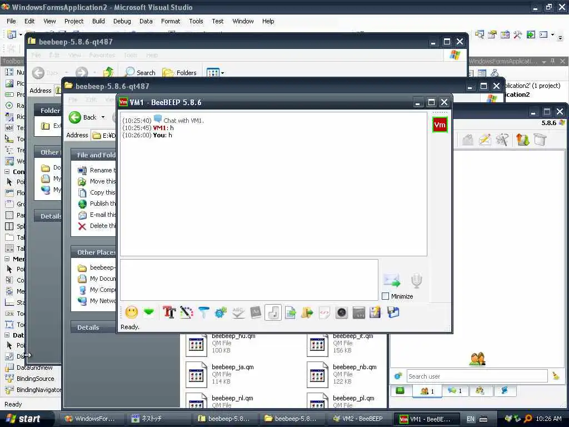Image resolution: width=569 pixels, height=427 pixels.
Task: Click the EN language indicator on taskbar
Action: click(470, 419)
